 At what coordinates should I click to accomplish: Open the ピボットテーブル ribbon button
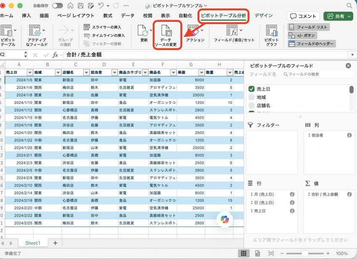click(8, 35)
